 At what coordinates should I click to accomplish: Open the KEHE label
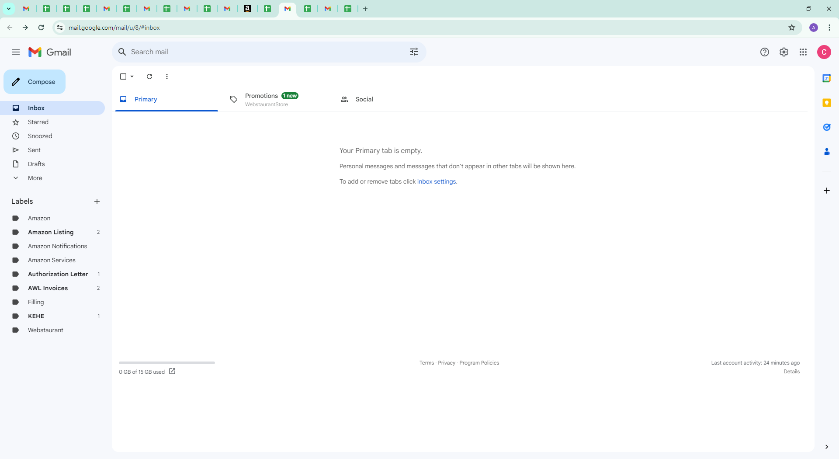pos(52,316)
